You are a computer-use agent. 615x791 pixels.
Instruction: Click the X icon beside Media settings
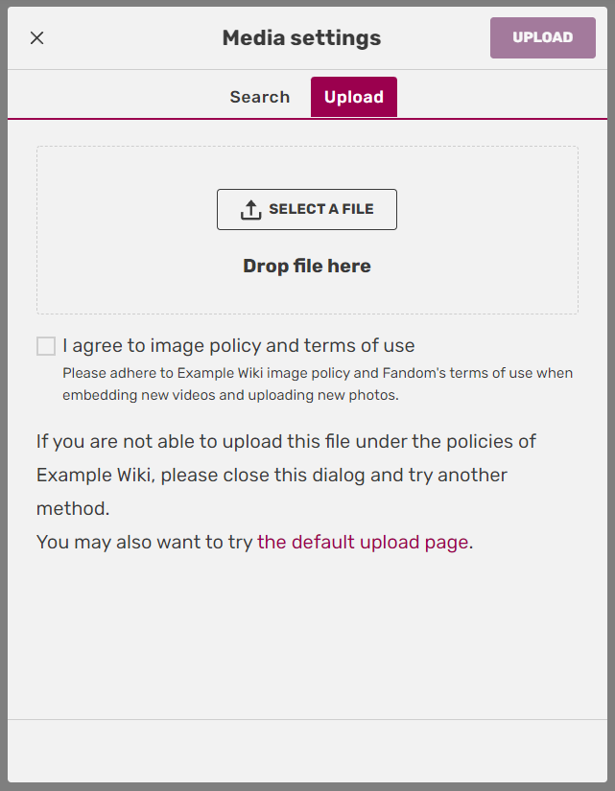pyautogui.click(x=36, y=38)
